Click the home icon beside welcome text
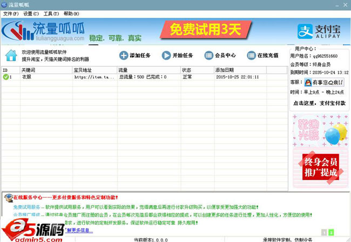The width and height of the screenshot is (351, 242). tap(11, 56)
